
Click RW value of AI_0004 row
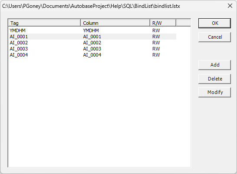tap(156, 55)
